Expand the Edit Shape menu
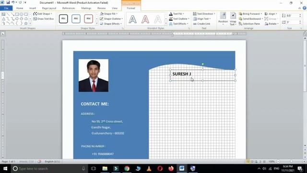The width and height of the screenshot is (307, 173). pos(43,14)
